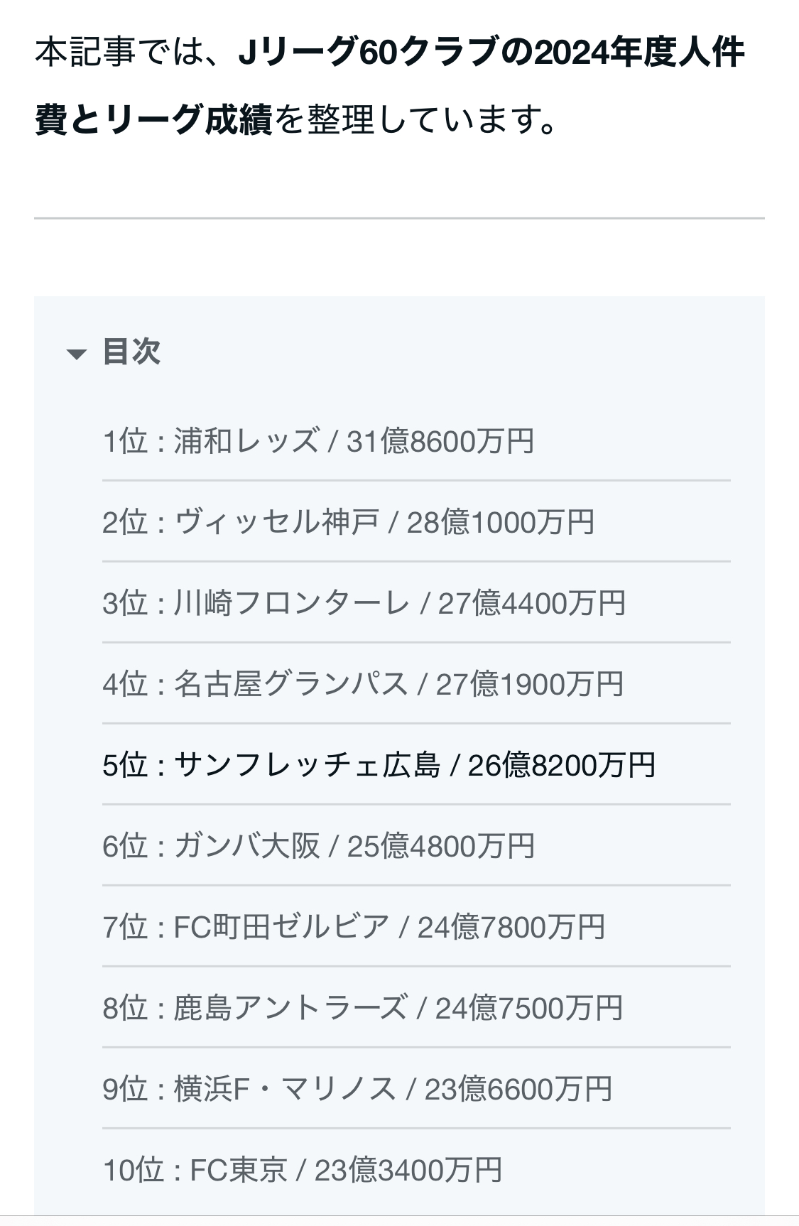799x1226 pixels.
Task: Click the horizontal divider below the intro
Action: (399, 218)
